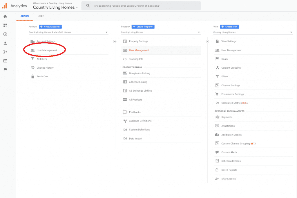Click the search magnifier icon
Screen dimensions: 297x198
pos(88,6)
